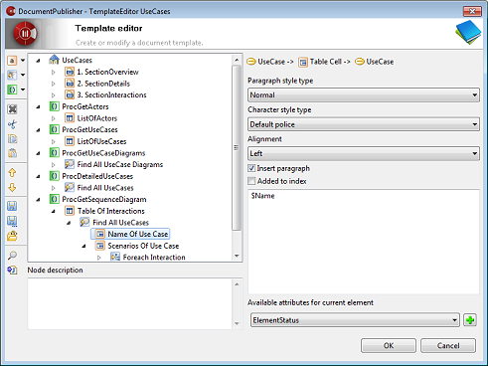
Task: Expand the 1. SectionOverview tree node
Action: coord(53,72)
